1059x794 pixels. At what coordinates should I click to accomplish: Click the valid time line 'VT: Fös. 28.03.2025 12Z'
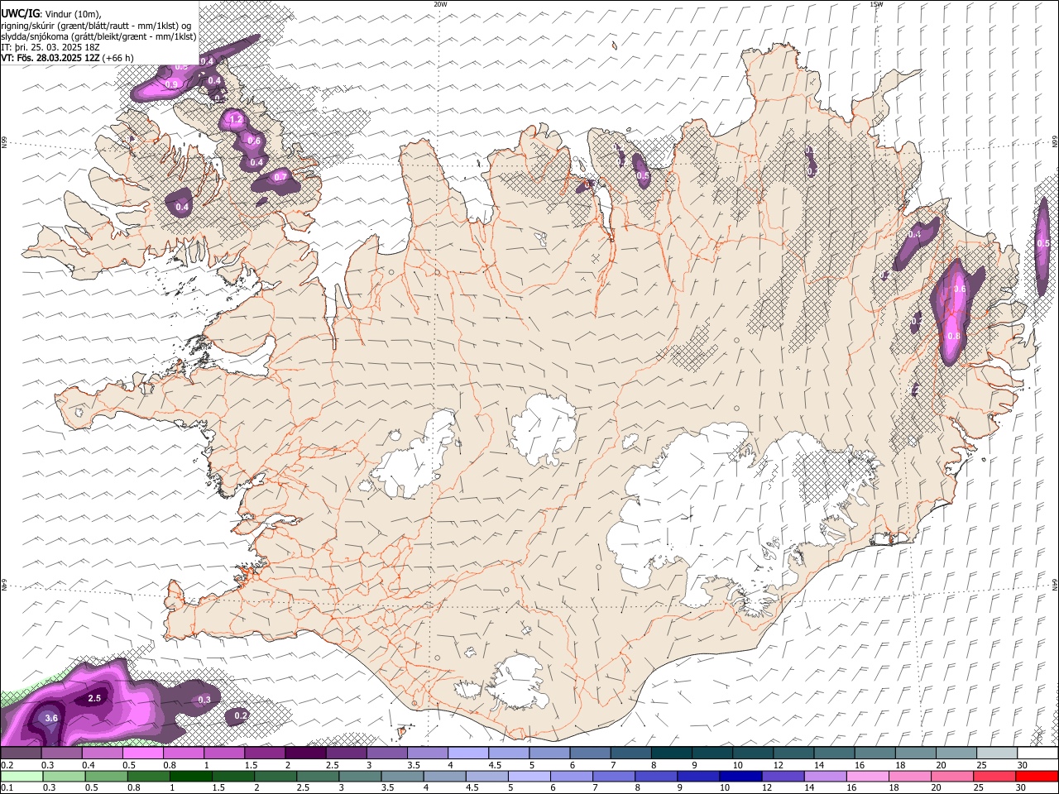(51, 58)
